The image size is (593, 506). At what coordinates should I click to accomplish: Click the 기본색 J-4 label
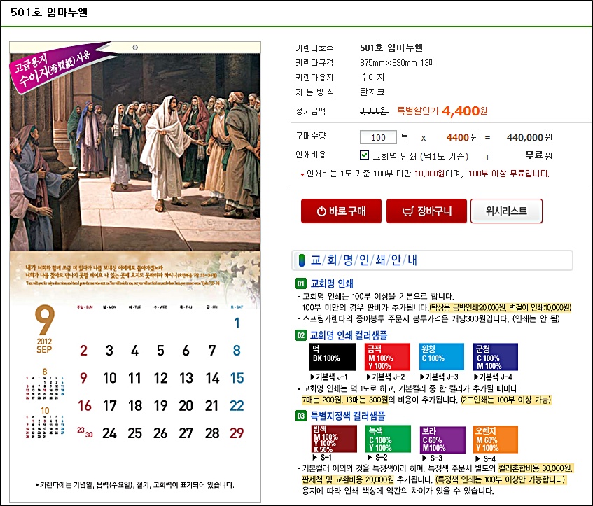coord(493,377)
